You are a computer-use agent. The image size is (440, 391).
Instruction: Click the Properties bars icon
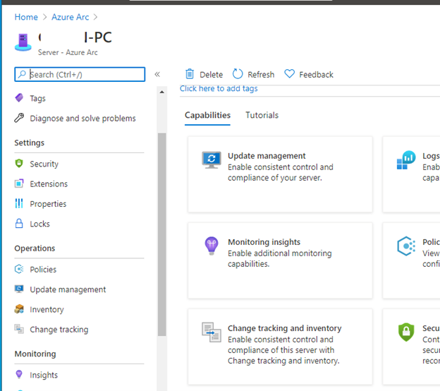(x=19, y=204)
